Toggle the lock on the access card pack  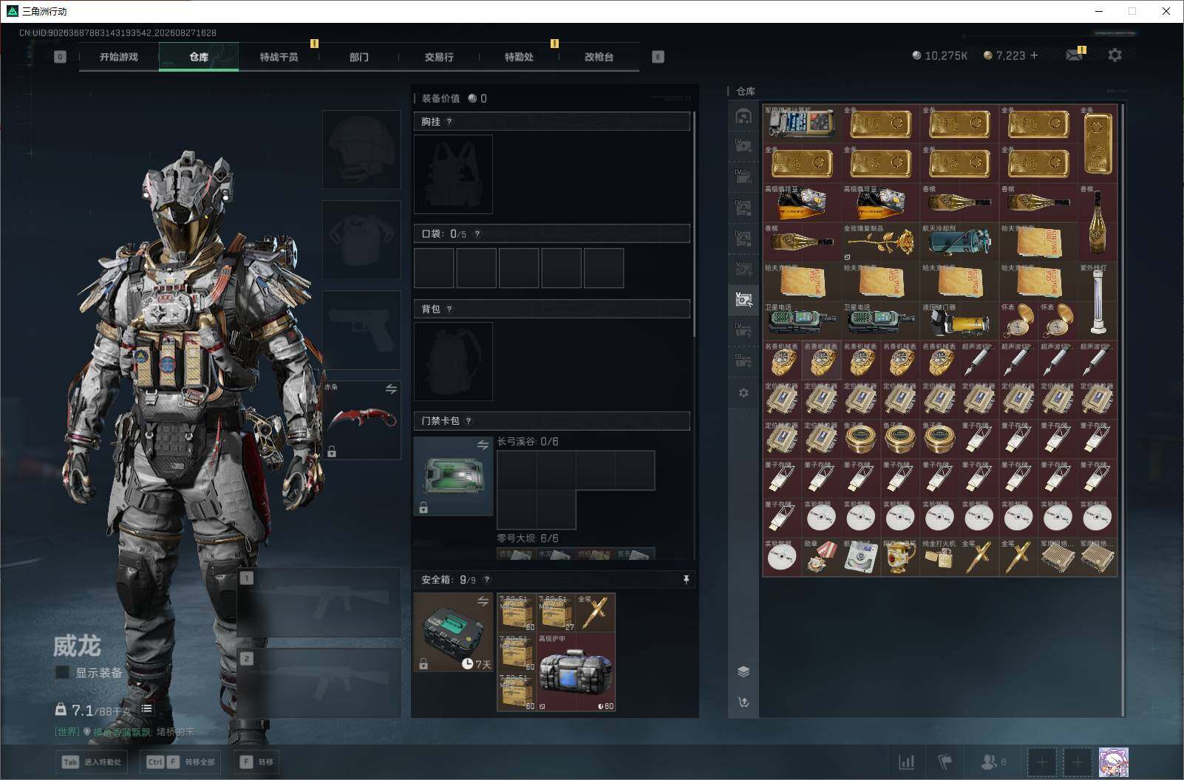click(423, 507)
